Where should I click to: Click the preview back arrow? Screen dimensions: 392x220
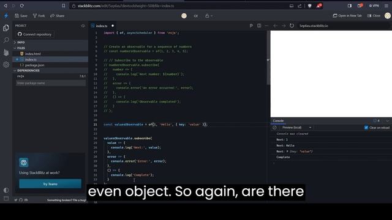pos(275,26)
